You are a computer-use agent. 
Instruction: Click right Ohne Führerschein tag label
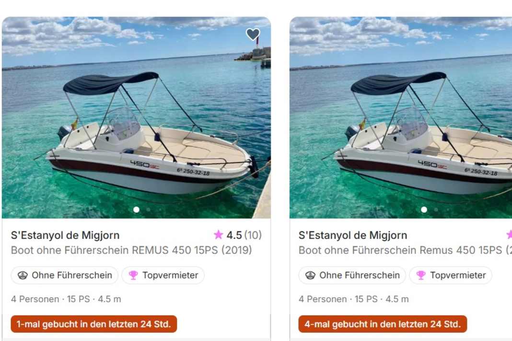tap(360, 275)
